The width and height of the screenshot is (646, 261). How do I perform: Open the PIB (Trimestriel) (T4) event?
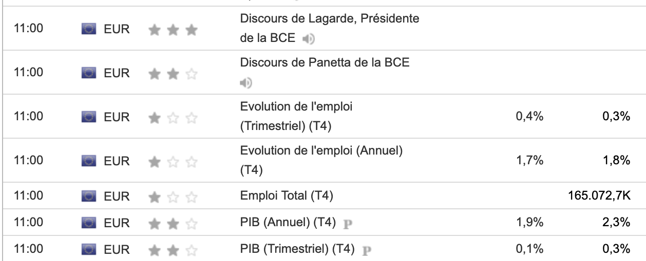297,249
